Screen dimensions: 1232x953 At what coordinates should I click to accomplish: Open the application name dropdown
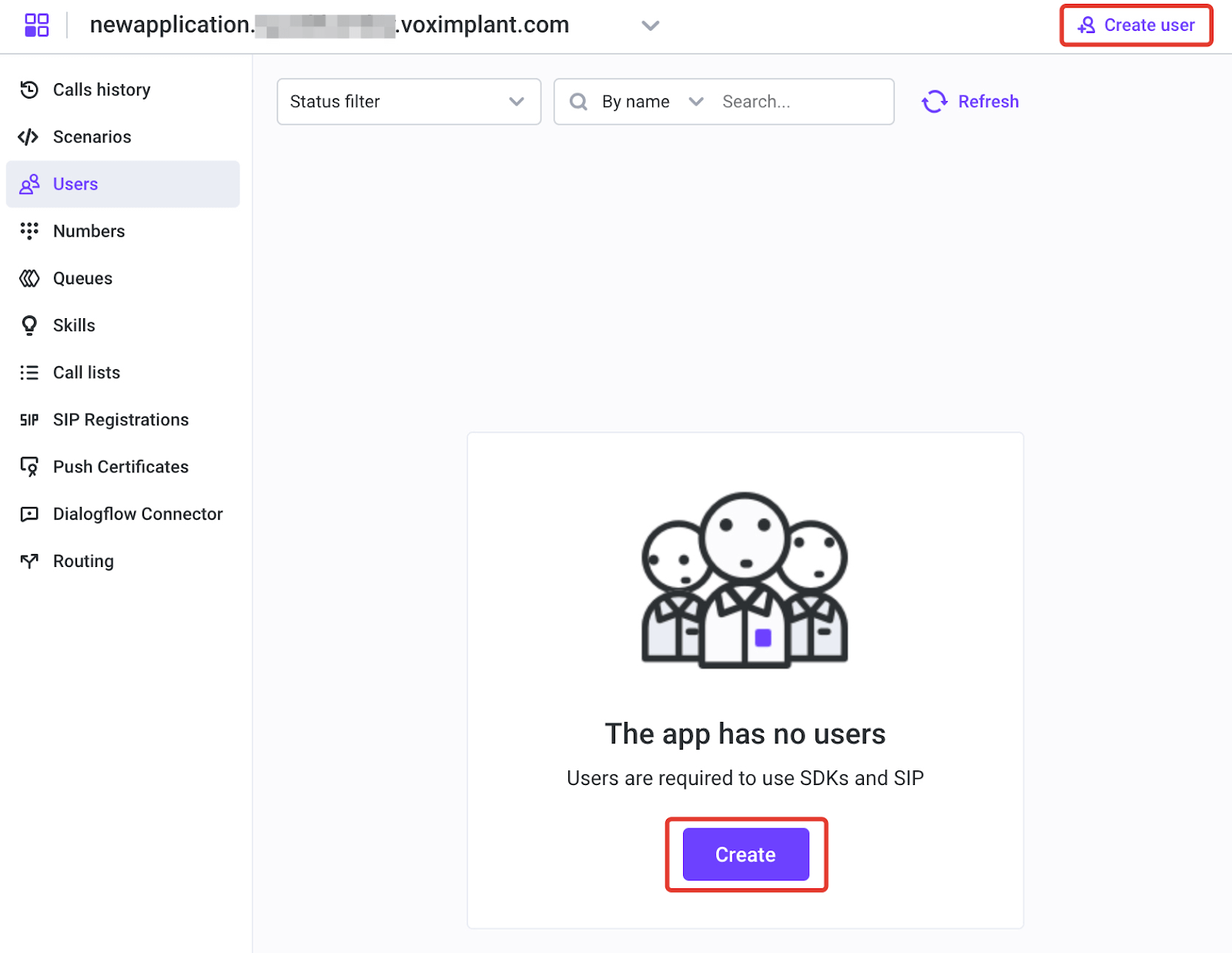(x=651, y=25)
